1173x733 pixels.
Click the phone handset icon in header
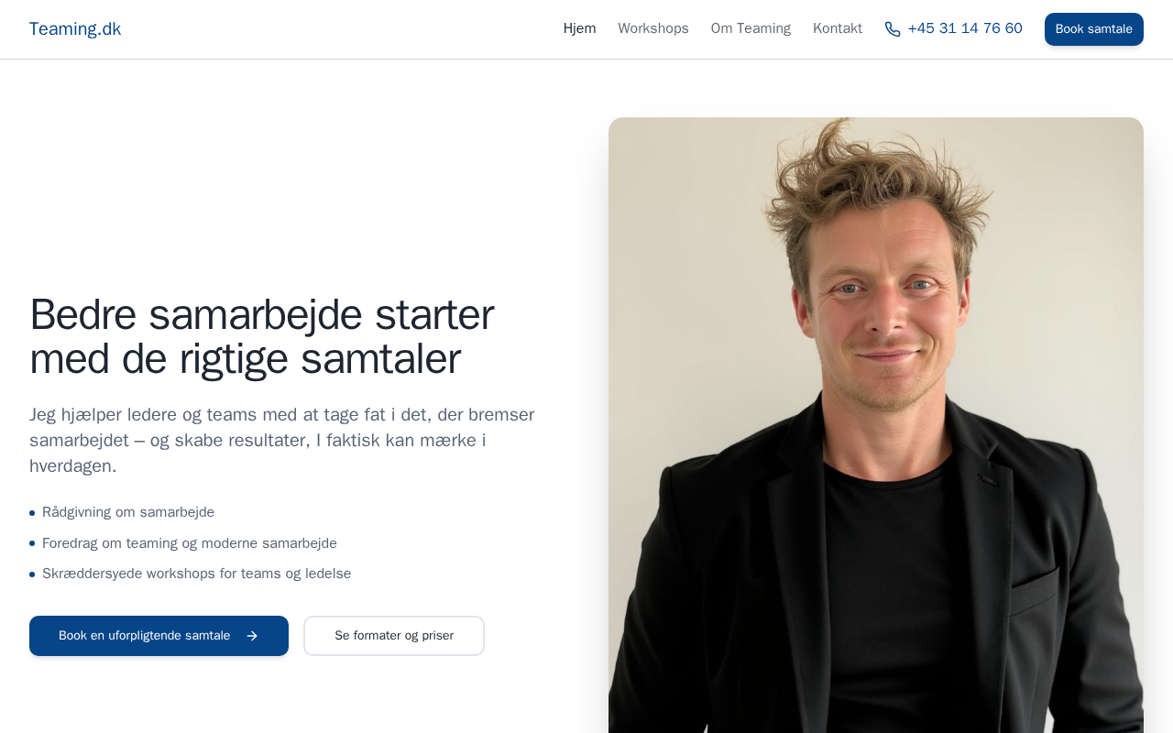tap(893, 29)
